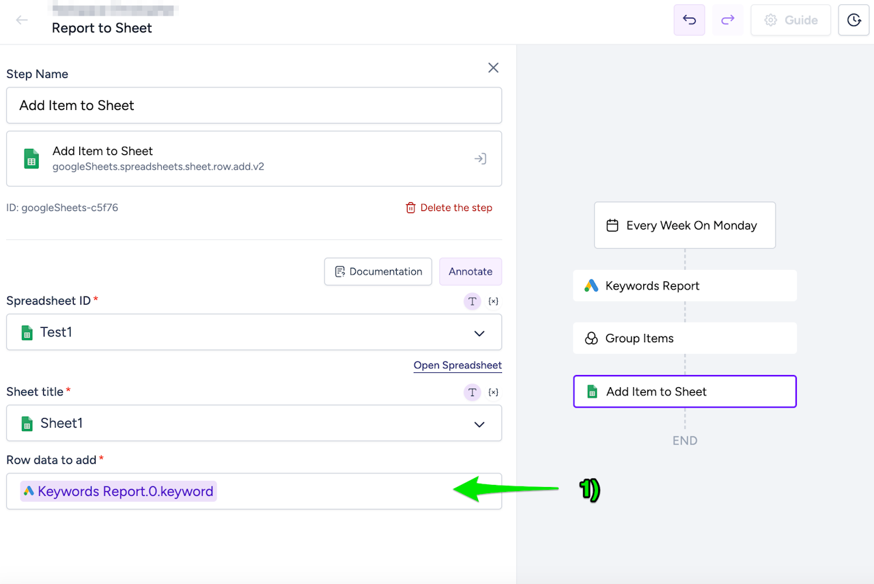
Task: Open the history clock icon
Action: pyautogui.click(x=854, y=20)
